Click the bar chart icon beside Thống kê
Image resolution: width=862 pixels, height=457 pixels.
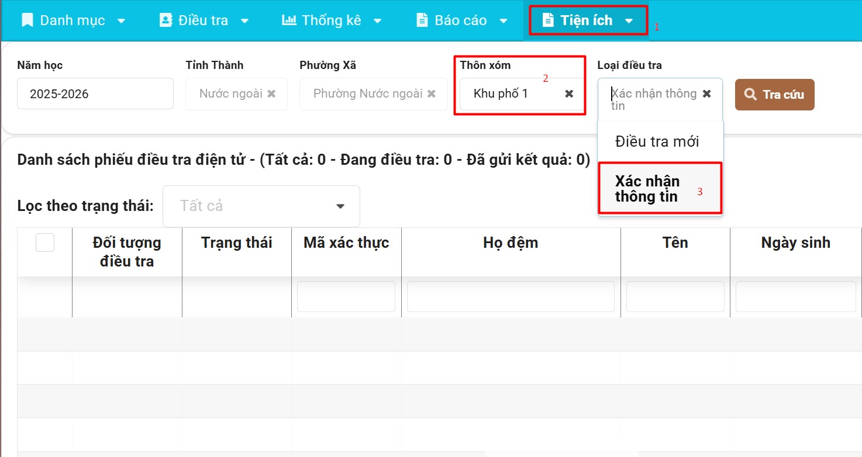[x=289, y=20]
